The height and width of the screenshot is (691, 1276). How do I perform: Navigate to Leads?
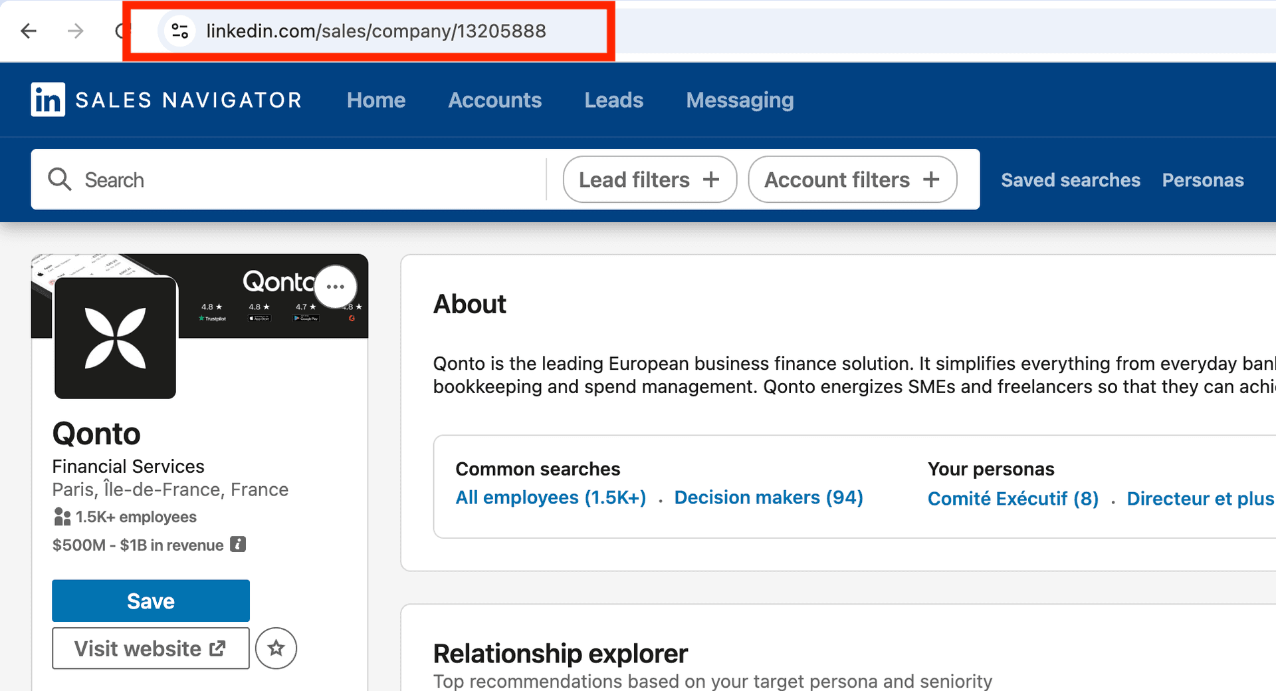click(613, 100)
